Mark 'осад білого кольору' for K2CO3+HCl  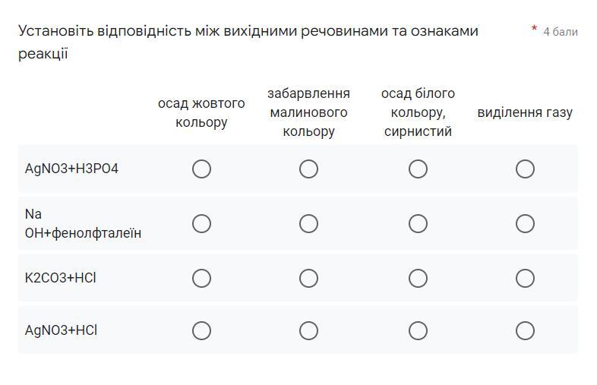point(418,278)
